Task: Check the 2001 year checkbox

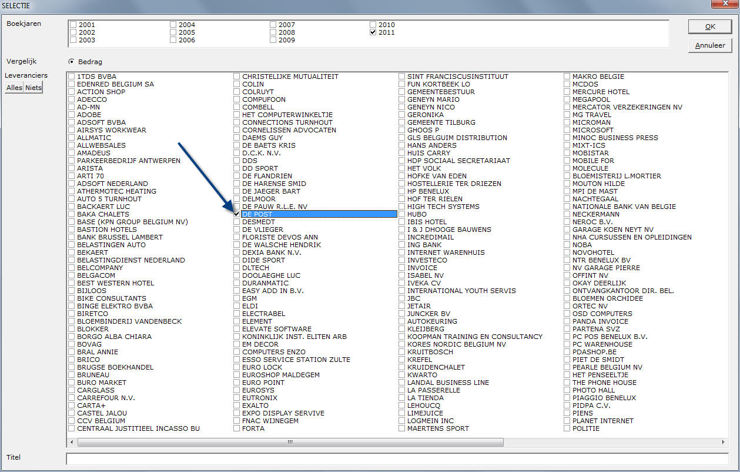Action: pyautogui.click(x=73, y=25)
